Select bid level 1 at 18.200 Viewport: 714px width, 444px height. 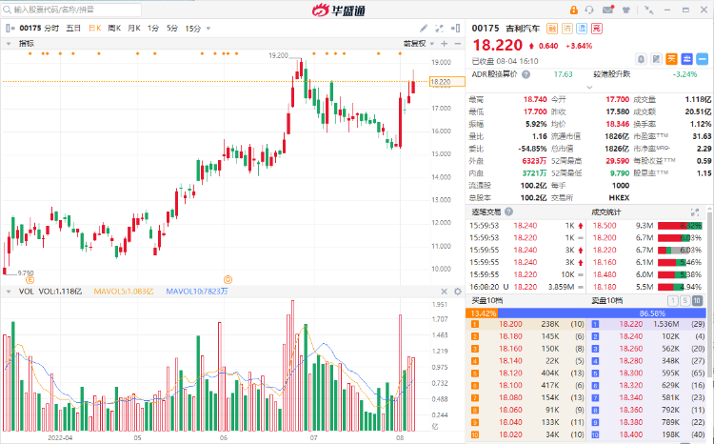coord(526,324)
